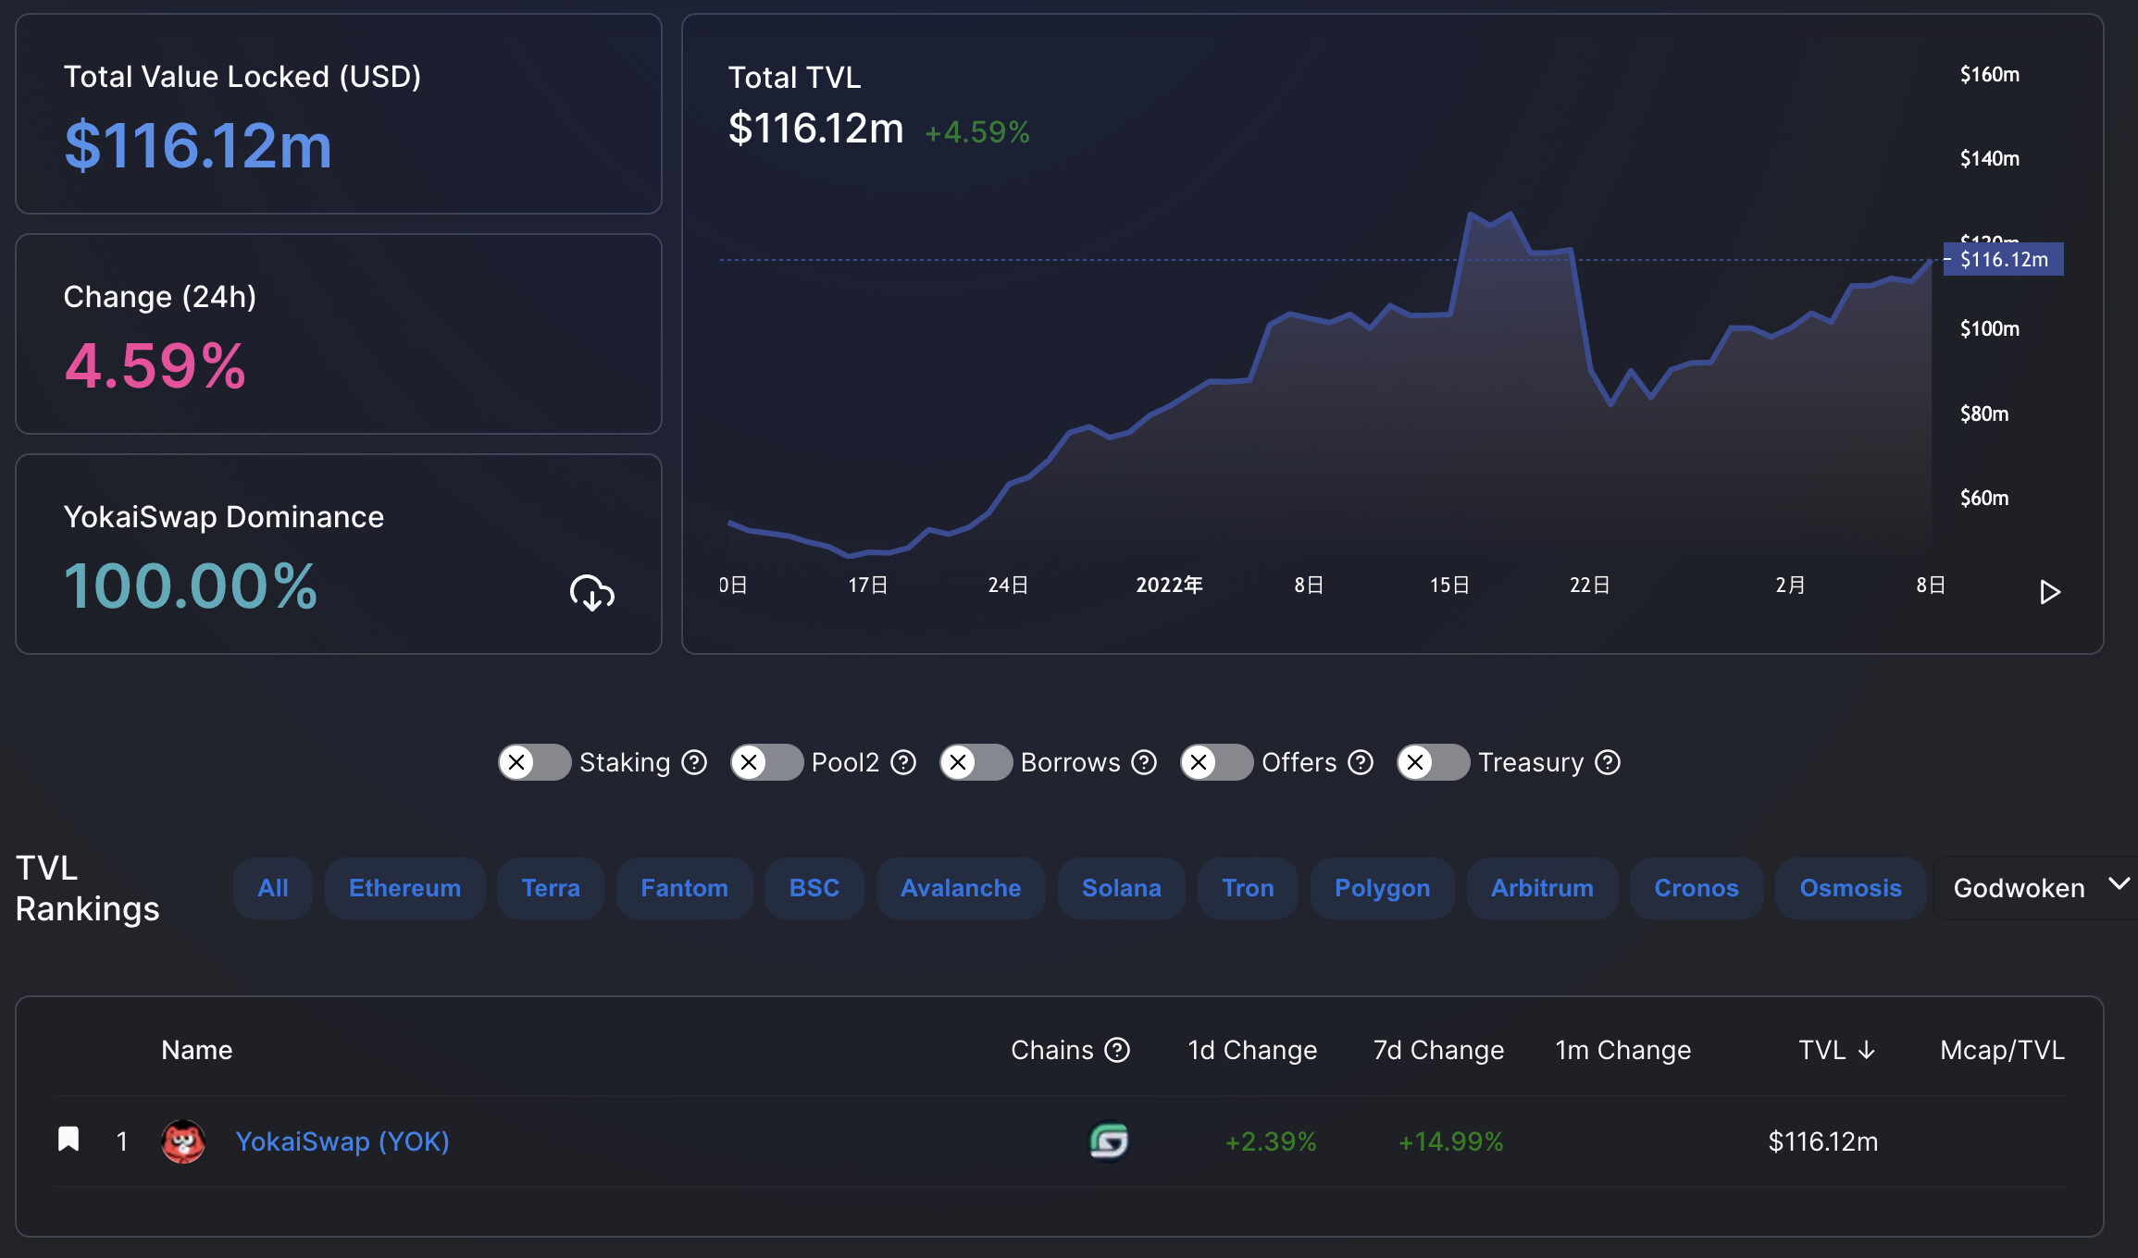The height and width of the screenshot is (1258, 2138).
Task: Click the pink 4.59% change value
Action: [x=155, y=365]
